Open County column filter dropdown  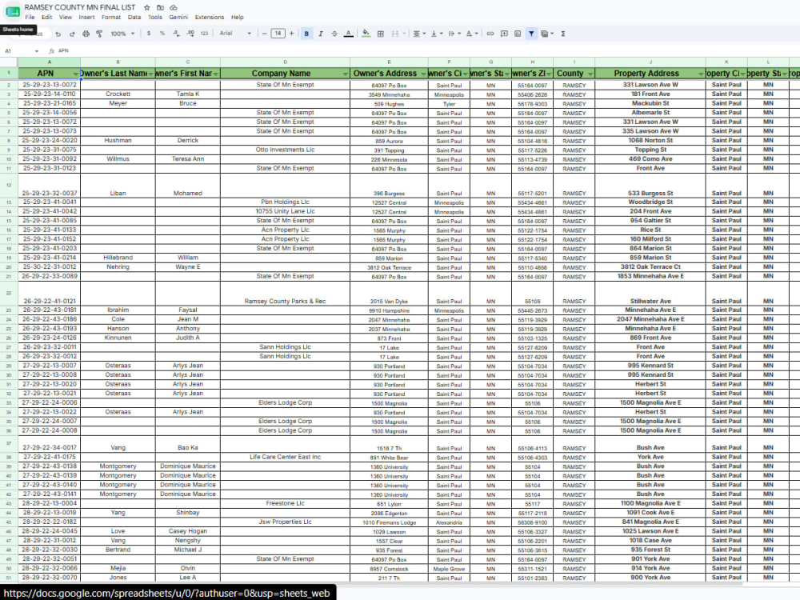point(590,74)
